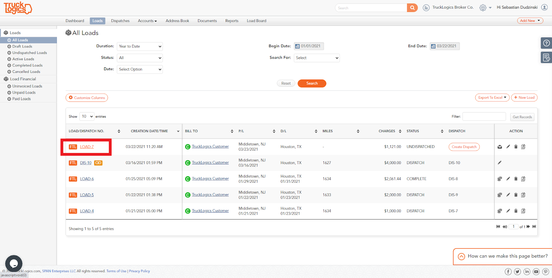Open the Documents tab

[207, 21]
